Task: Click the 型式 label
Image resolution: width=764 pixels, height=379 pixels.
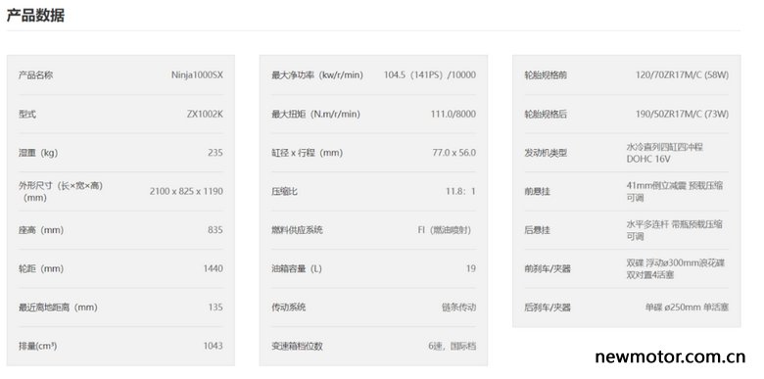Action: (x=27, y=114)
